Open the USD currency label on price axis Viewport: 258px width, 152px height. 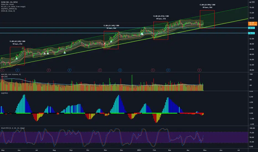pos(253,2)
